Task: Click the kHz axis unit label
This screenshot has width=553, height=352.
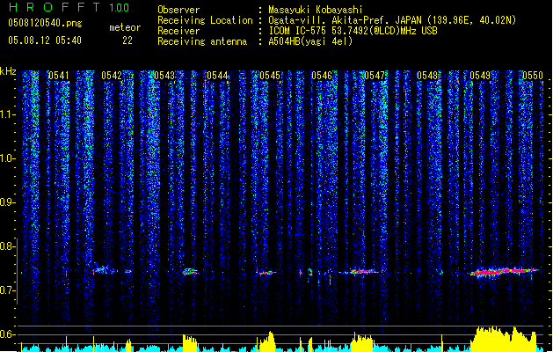Action: (x=8, y=71)
